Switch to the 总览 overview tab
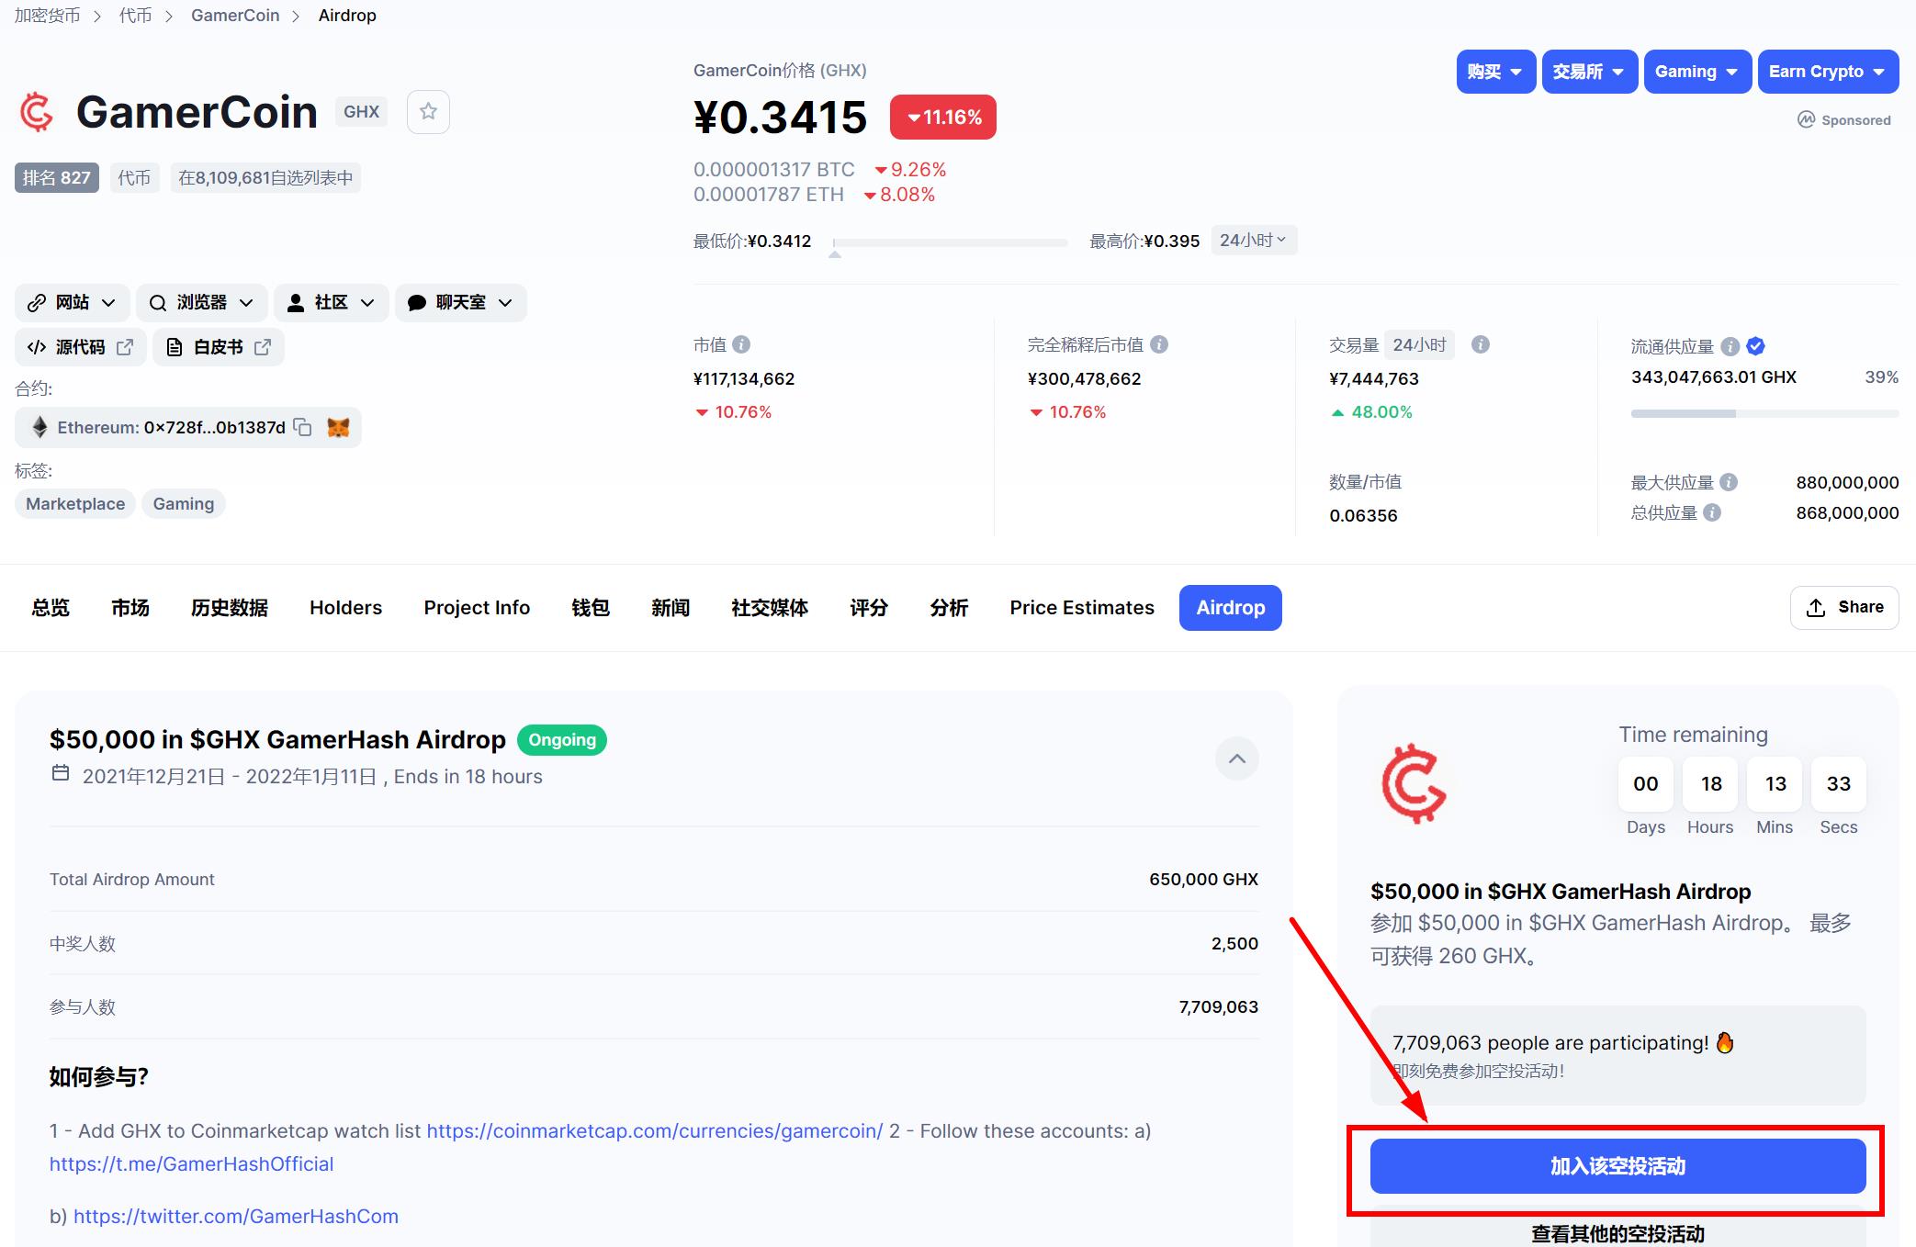This screenshot has width=1916, height=1247. tap(51, 608)
